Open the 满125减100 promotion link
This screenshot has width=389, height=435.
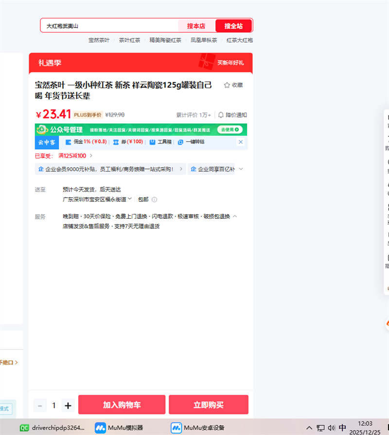coord(72,156)
